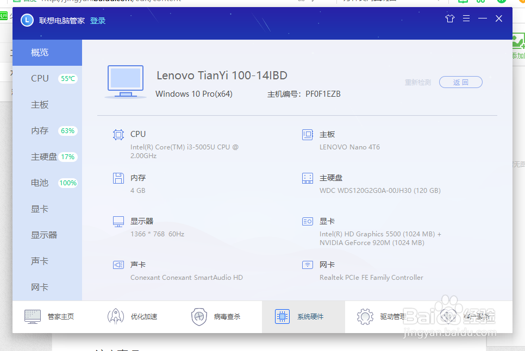Click the 返回 button
The image size is (525, 351).
(x=461, y=82)
